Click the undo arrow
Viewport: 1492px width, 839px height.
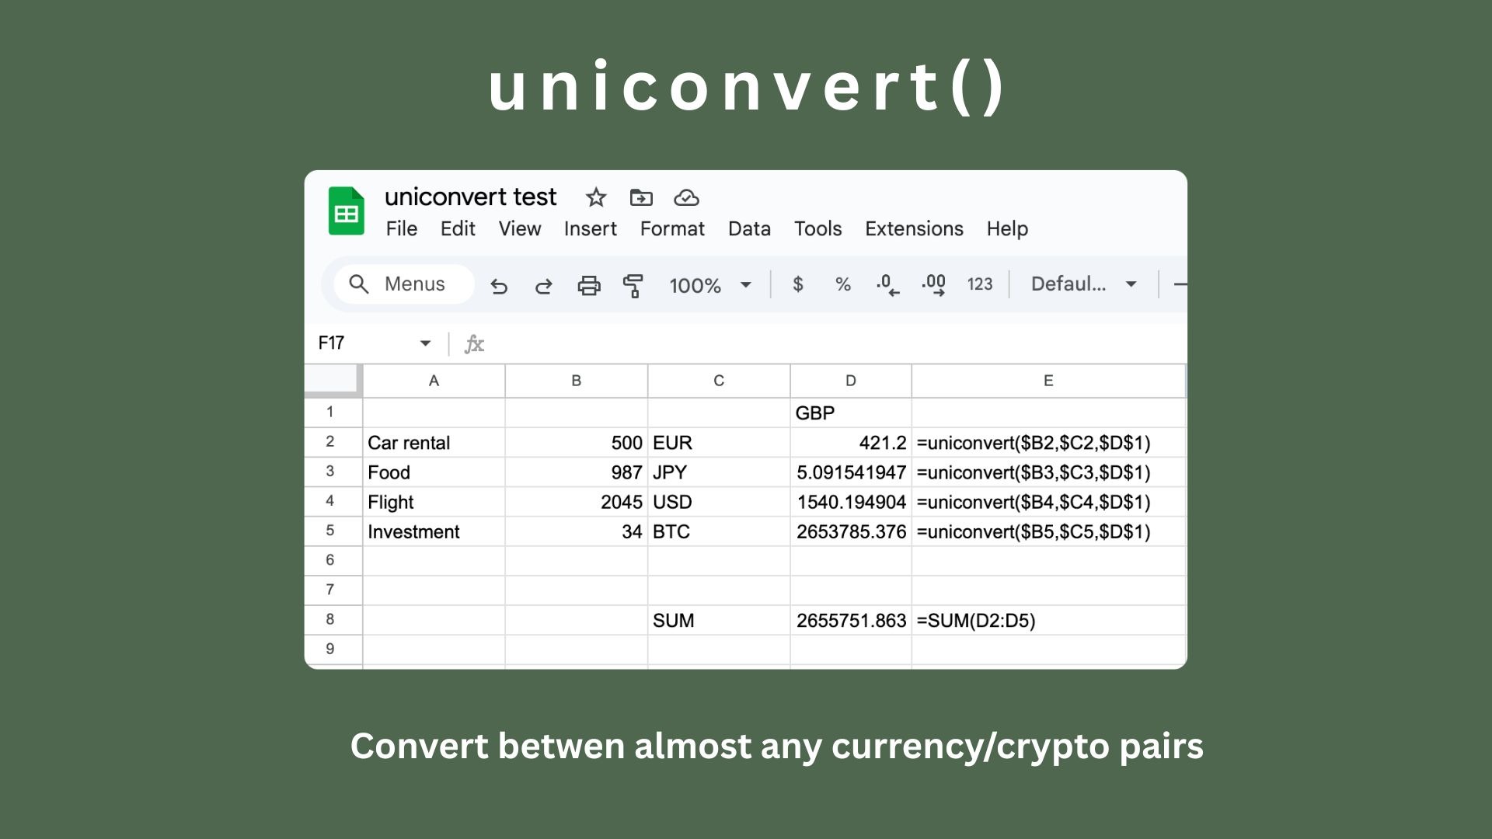[499, 286]
